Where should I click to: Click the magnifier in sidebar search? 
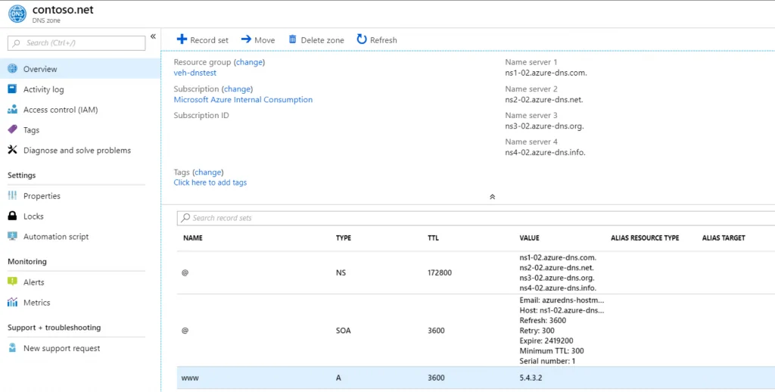click(x=17, y=43)
